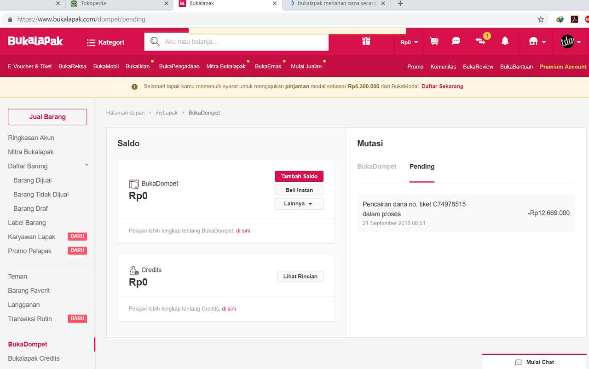Expand the store (lapak) dropdown
This screenshot has width=589, height=369.
[537, 42]
